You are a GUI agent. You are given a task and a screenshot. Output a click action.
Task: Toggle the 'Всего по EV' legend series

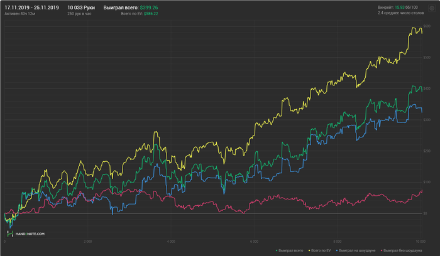319,250
